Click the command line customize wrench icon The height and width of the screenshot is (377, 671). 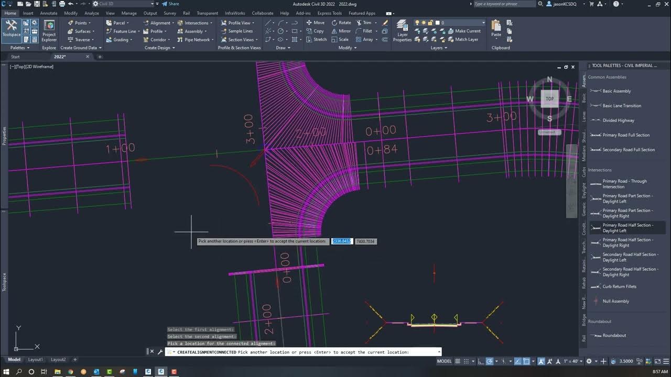pos(160,352)
